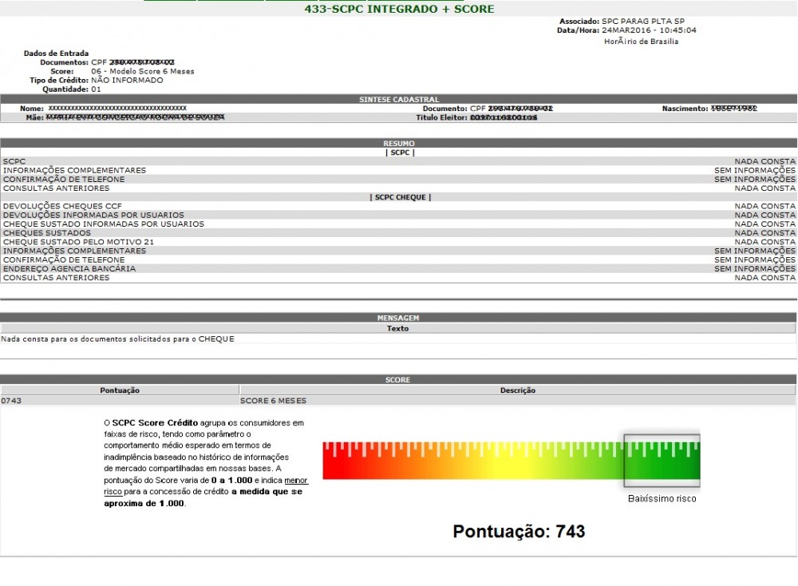Click the 'SCPC Score Crédito' bold heading text
798x586 pixels.
click(x=155, y=422)
